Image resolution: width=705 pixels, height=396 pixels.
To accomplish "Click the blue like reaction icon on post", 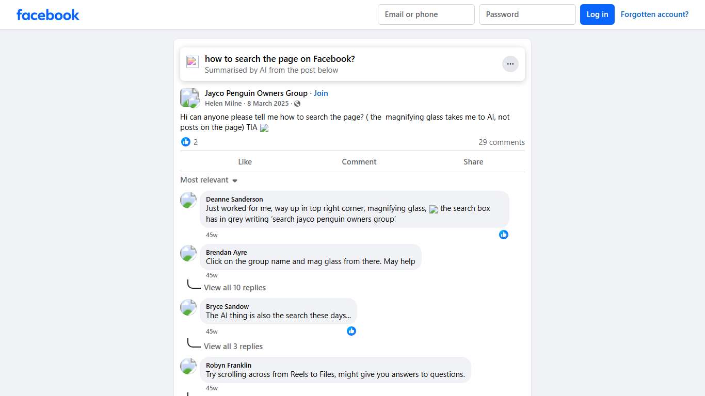I will coord(186,142).
